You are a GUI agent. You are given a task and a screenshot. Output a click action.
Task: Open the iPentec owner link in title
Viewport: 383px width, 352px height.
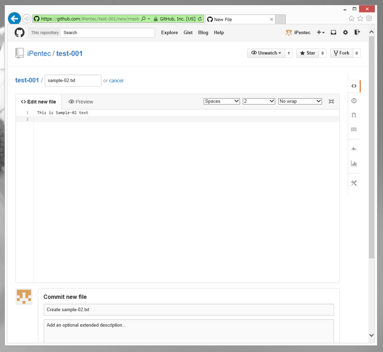pos(39,53)
